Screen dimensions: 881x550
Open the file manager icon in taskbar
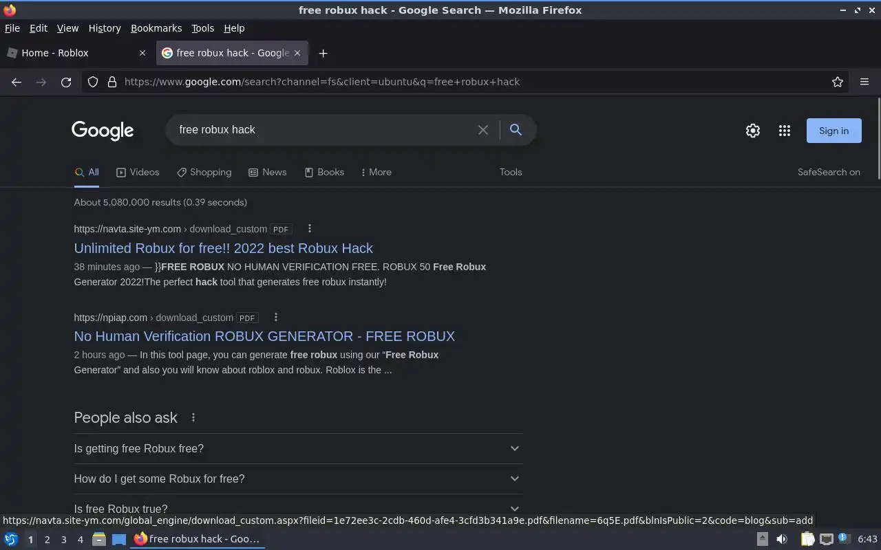coord(99,540)
